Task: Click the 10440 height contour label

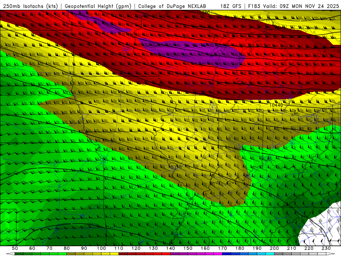Action: coord(276,105)
